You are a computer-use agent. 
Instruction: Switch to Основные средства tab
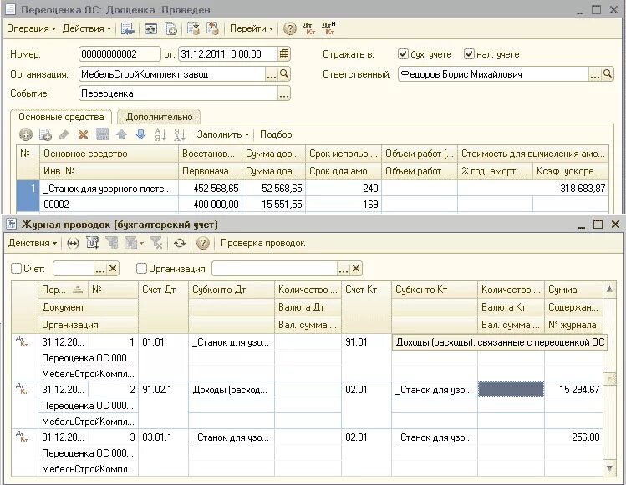pyautogui.click(x=61, y=117)
